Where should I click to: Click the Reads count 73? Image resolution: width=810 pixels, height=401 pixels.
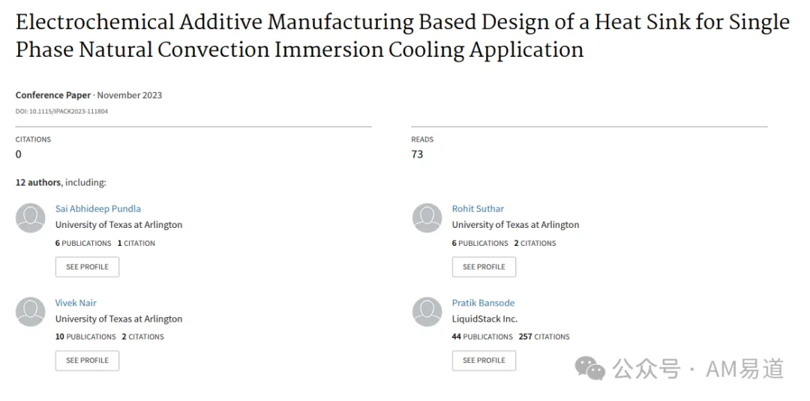(x=417, y=154)
